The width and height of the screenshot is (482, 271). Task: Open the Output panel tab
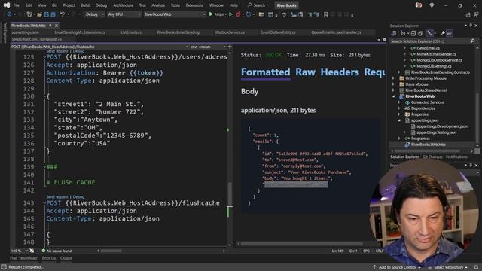(66, 258)
